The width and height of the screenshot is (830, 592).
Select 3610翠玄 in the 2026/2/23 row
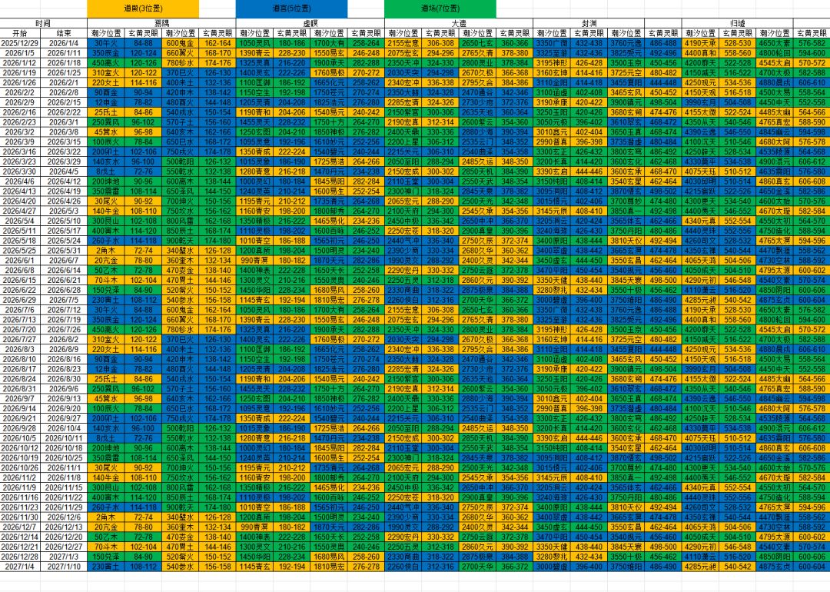[x=626, y=121]
